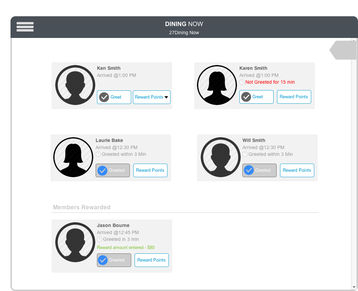Open Reward Points for Will Smith
This screenshot has width=358, height=291.
[x=297, y=170]
